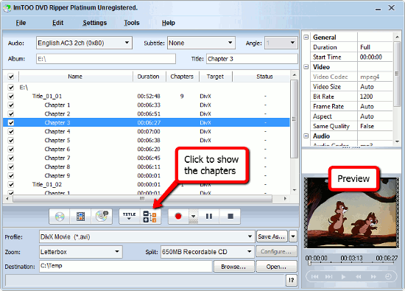The image size is (405, 291).
Task: Stop the ripping process
Action: (230, 217)
